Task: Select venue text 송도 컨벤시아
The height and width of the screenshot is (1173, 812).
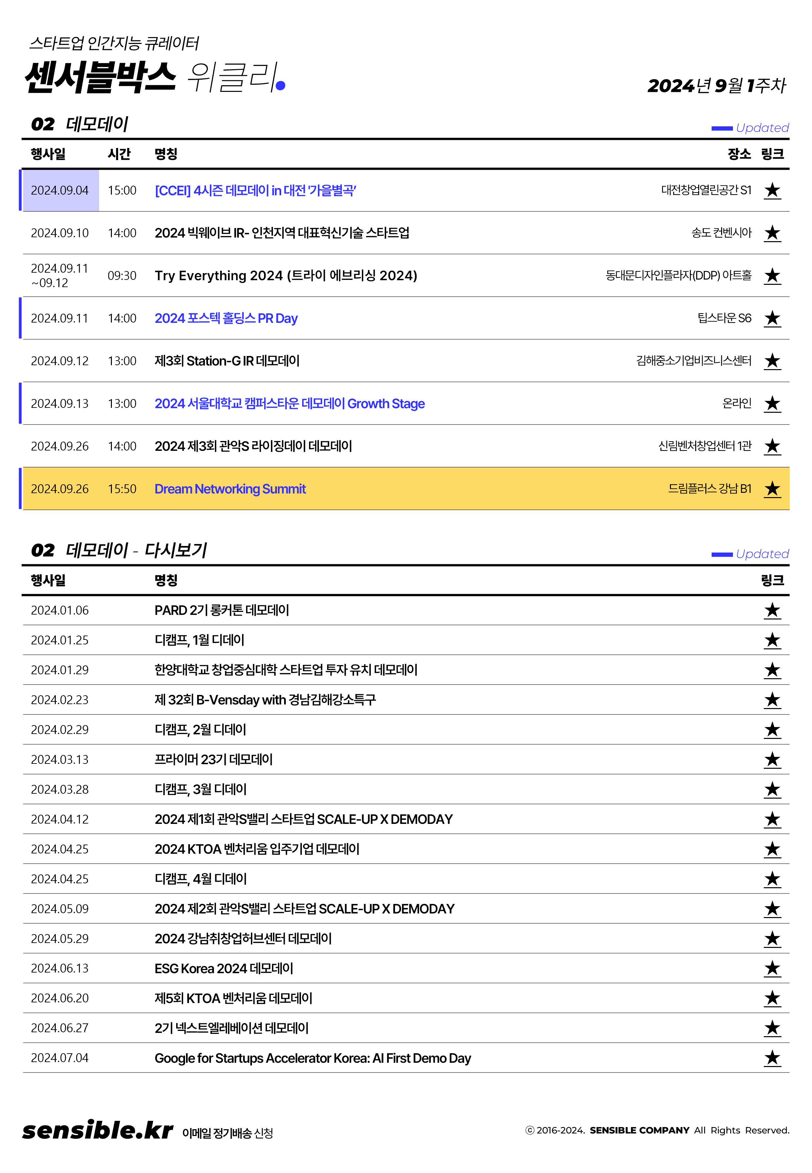Action: 721,233
